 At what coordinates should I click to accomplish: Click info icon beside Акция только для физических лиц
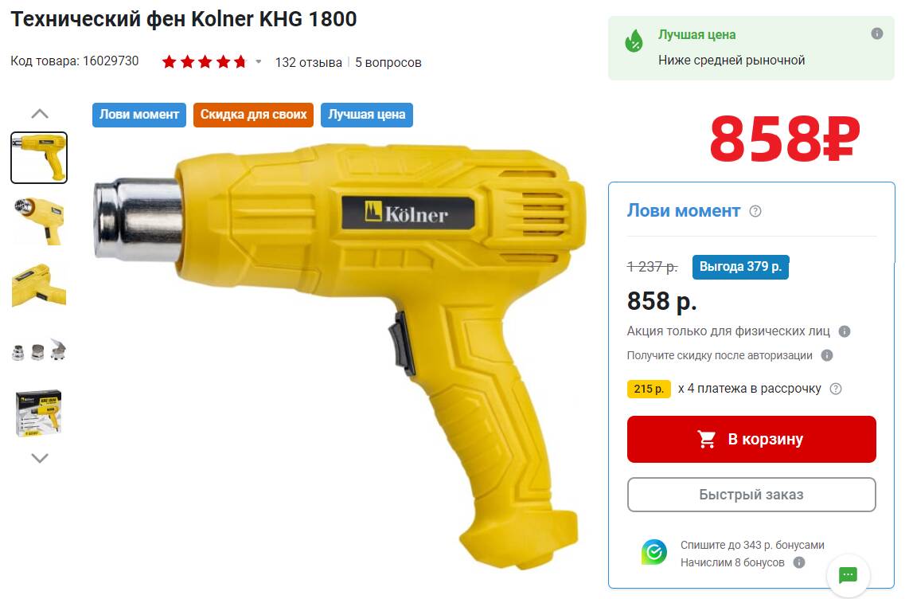click(x=844, y=331)
